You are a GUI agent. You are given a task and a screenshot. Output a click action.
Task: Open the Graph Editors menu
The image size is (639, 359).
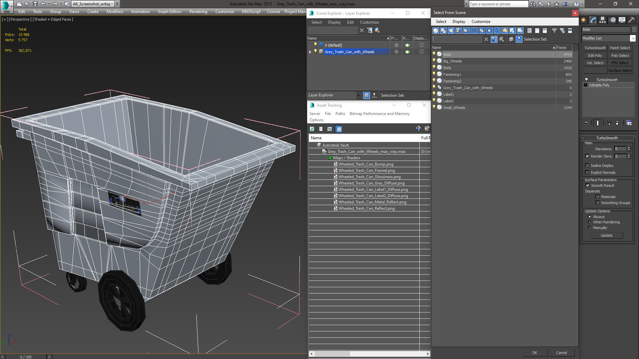pyautogui.click(x=169, y=12)
